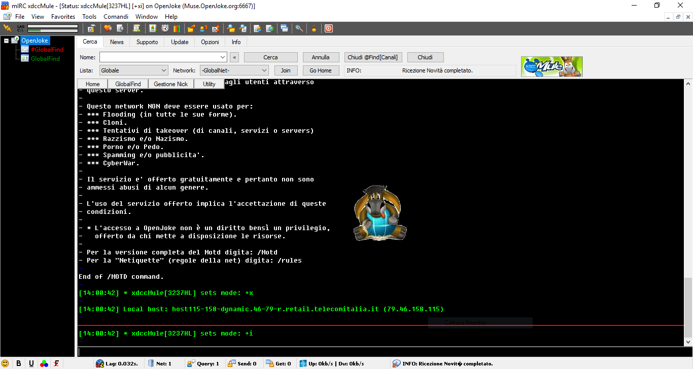Click inside the Nome search input

click(x=160, y=57)
